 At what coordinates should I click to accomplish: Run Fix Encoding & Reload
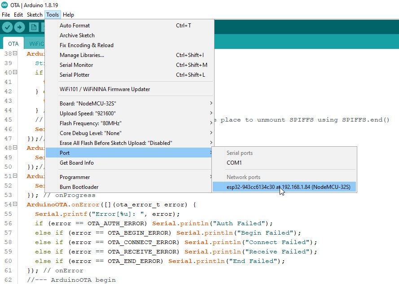(129, 45)
